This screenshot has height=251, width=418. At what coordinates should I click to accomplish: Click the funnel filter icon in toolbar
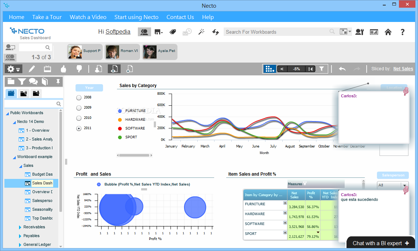[x=322, y=69]
